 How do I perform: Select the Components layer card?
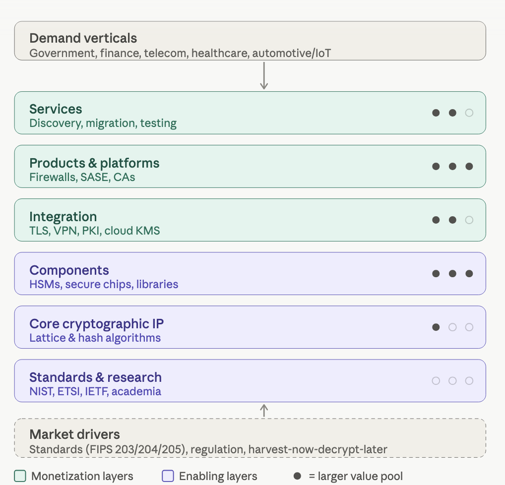(250, 273)
